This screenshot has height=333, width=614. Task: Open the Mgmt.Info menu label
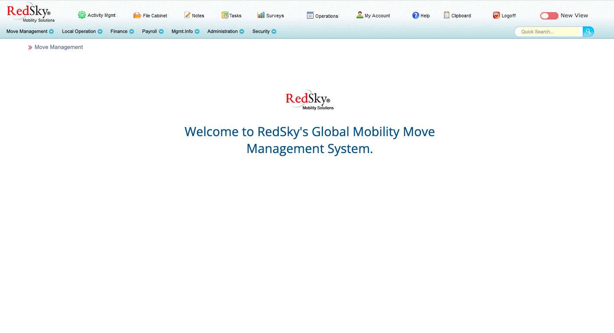(182, 32)
